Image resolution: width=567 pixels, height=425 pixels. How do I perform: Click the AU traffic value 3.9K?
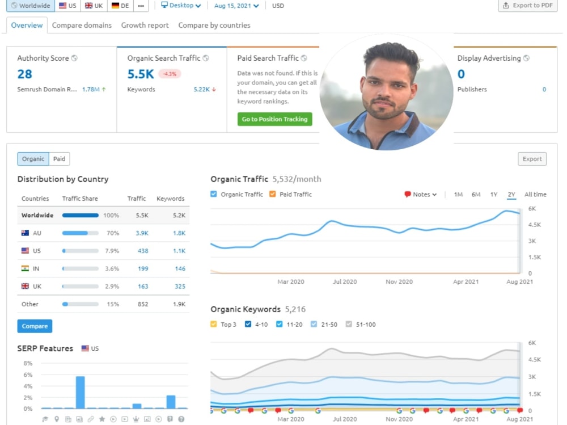[x=142, y=233]
